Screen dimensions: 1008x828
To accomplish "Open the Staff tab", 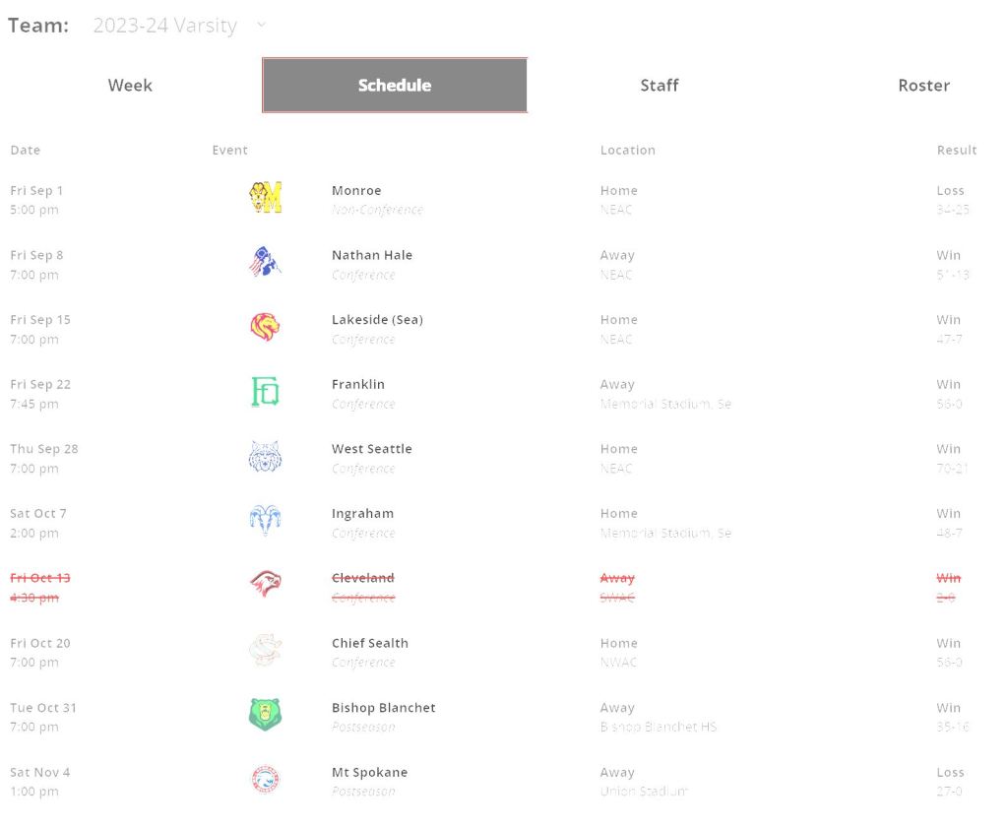I will (659, 86).
